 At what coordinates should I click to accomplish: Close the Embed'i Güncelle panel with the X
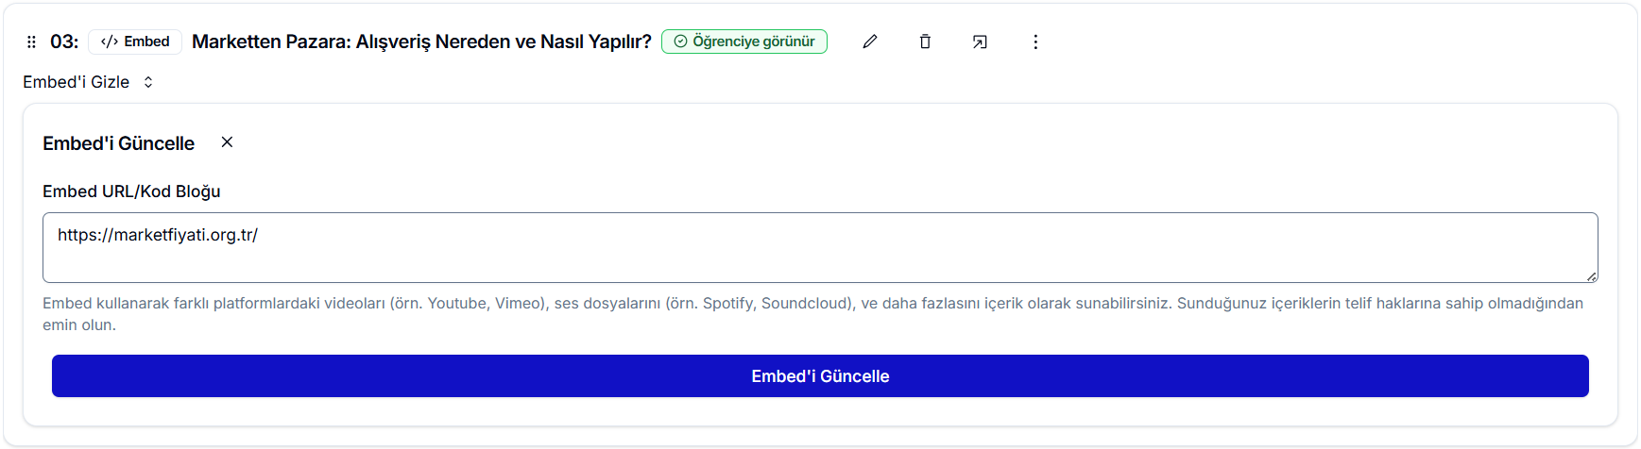pyautogui.click(x=227, y=142)
